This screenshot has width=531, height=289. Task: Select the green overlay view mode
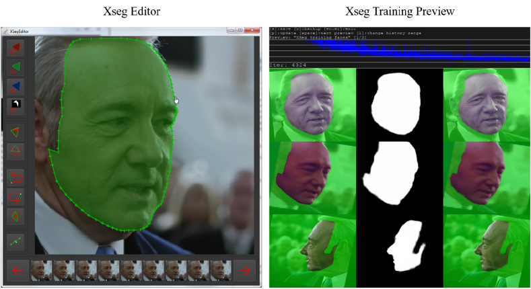click(15, 67)
